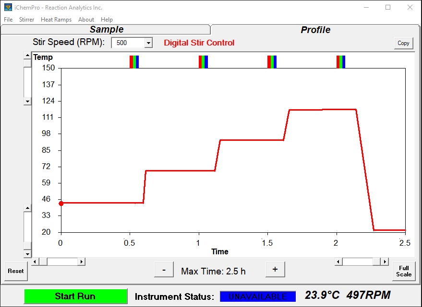Image resolution: width=422 pixels, height=307 pixels.
Task: Click the Digital Stir Control label
Action: click(199, 43)
